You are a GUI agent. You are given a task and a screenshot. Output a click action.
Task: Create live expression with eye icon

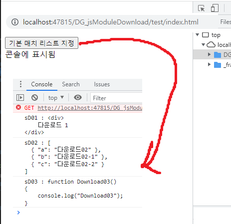coord(78,97)
